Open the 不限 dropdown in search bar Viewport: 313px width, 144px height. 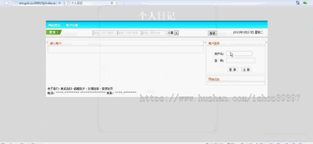tap(172, 33)
